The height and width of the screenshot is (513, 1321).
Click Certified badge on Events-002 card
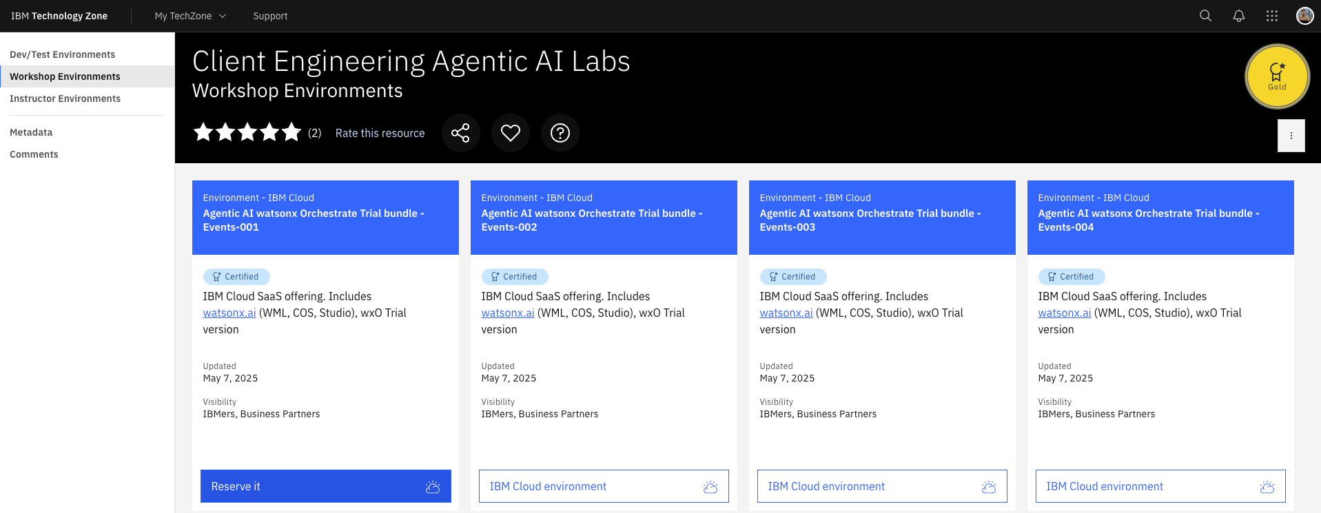(515, 277)
